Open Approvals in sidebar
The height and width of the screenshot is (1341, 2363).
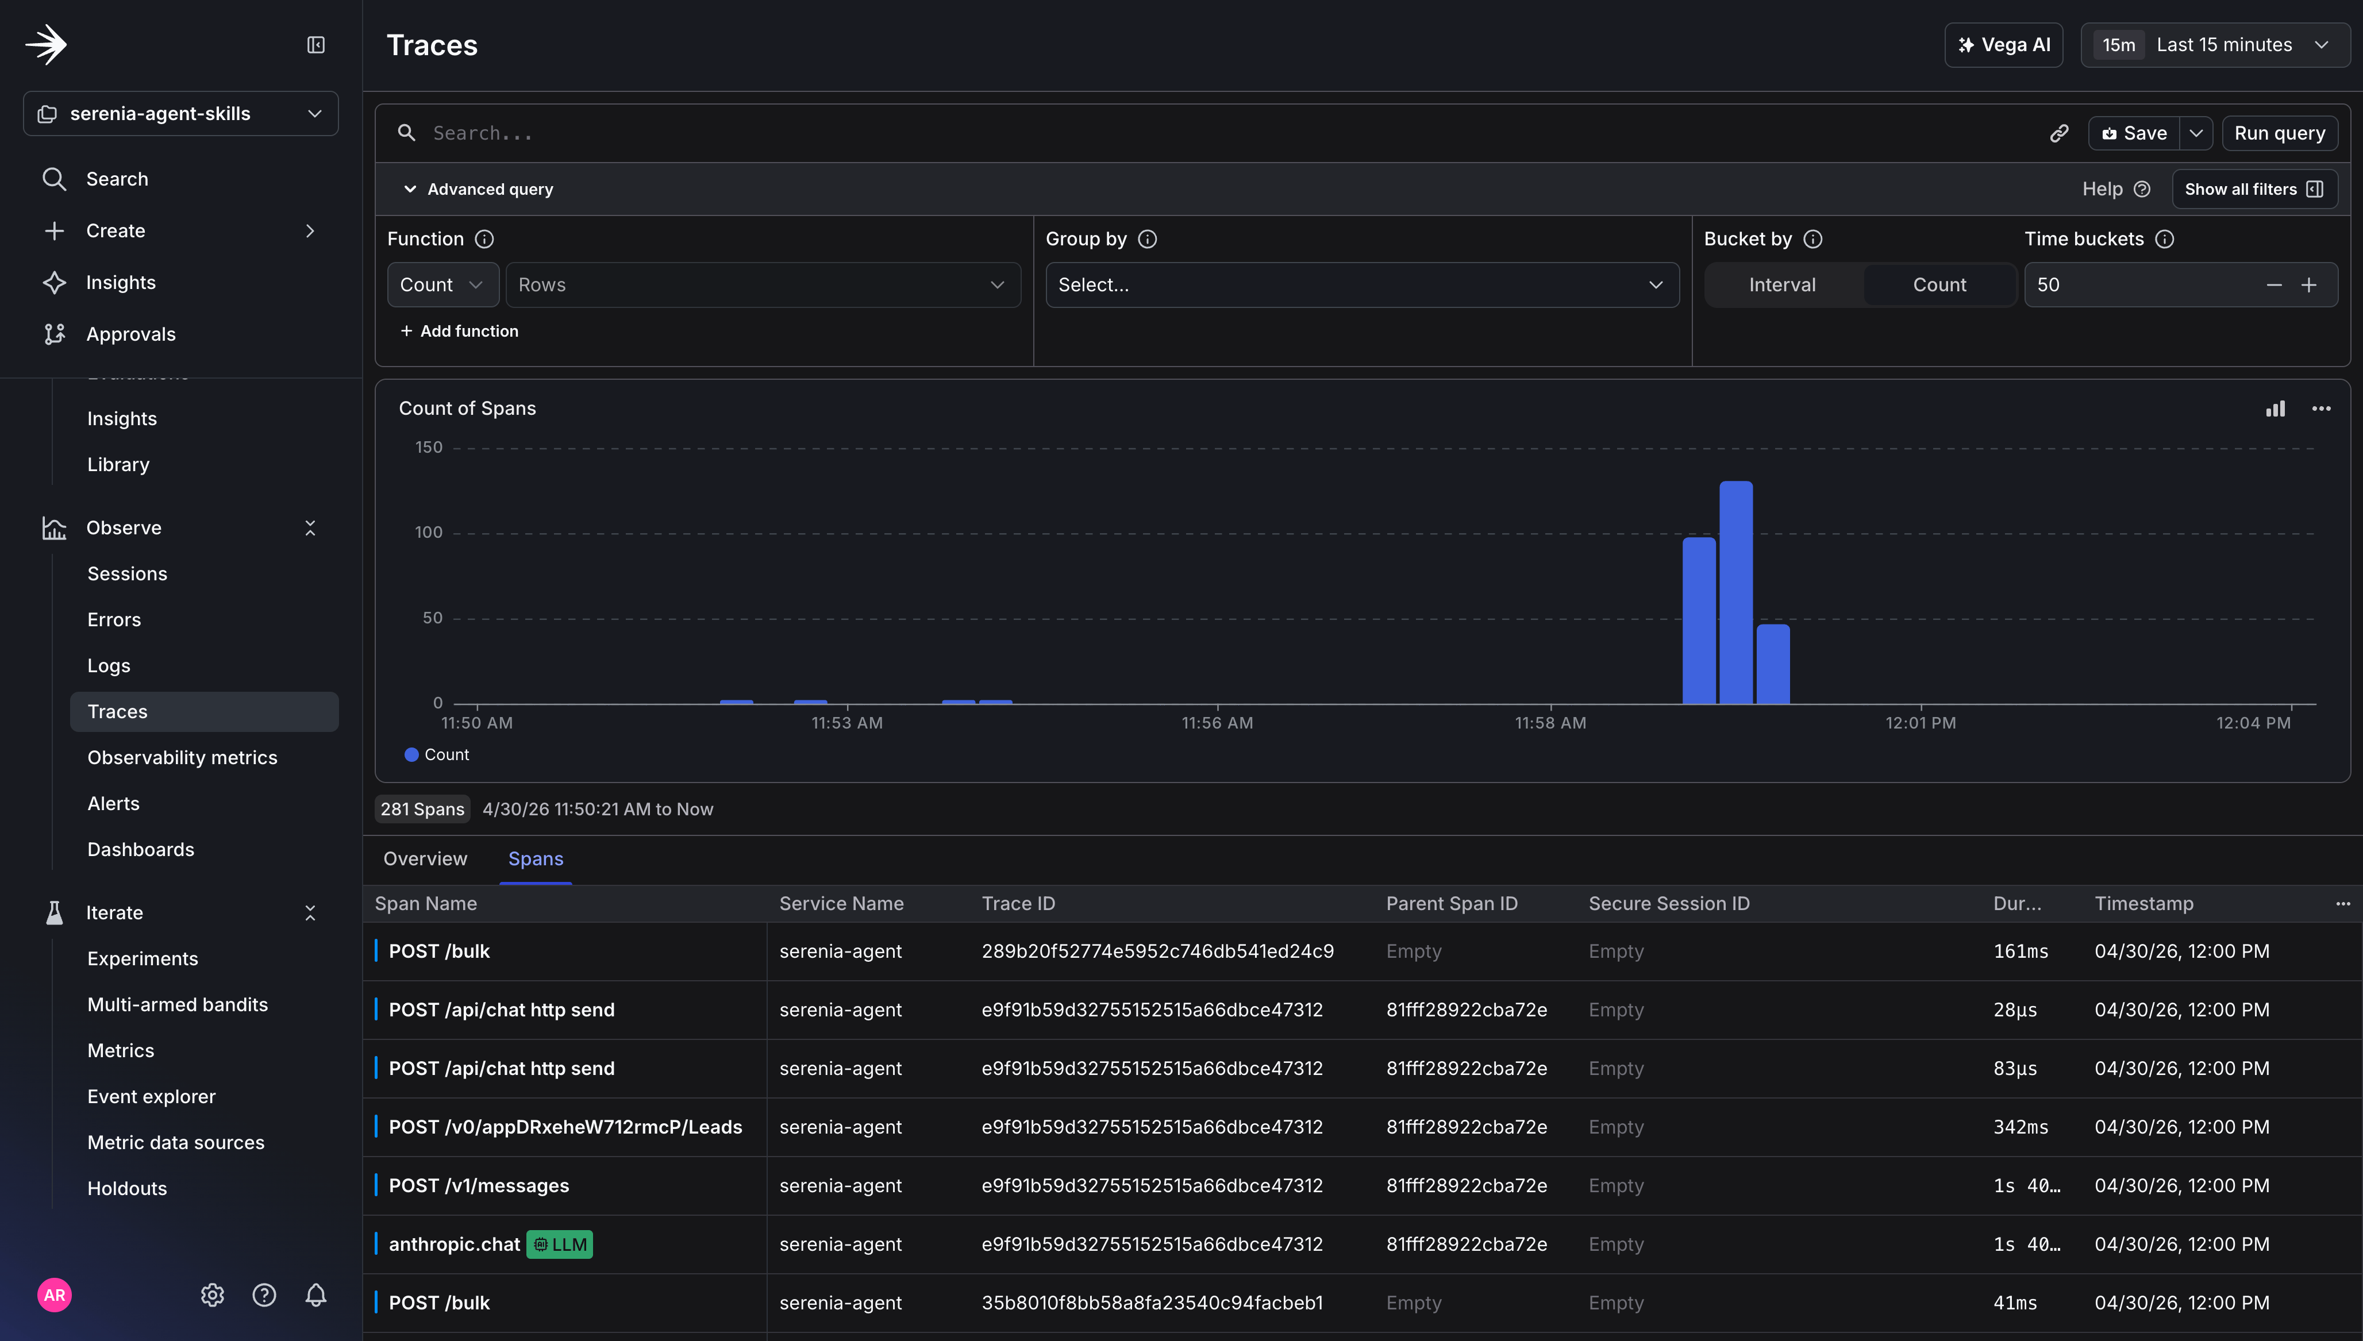click(x=131, y=334)
